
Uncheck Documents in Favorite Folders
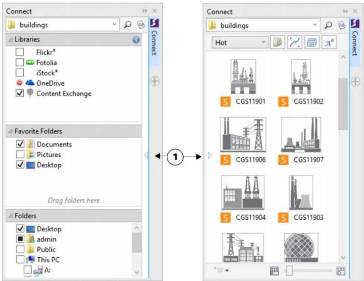point(20,144)
